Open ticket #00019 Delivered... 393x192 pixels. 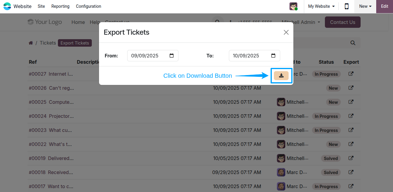click(51, 158)
